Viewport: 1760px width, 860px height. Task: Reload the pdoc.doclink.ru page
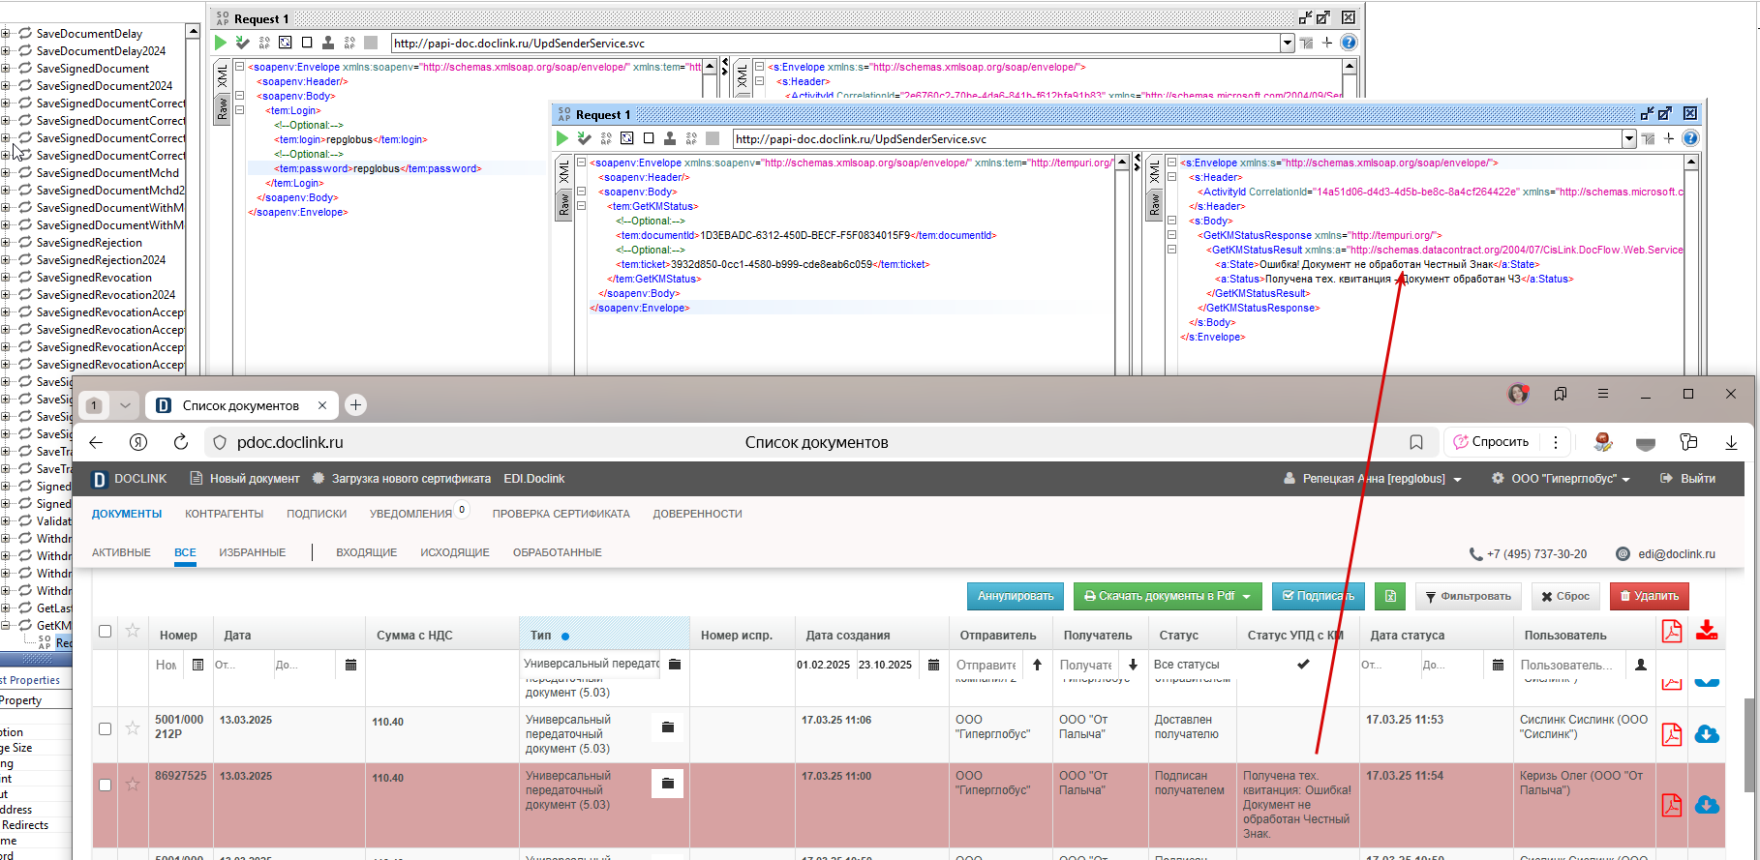(181, 442)
